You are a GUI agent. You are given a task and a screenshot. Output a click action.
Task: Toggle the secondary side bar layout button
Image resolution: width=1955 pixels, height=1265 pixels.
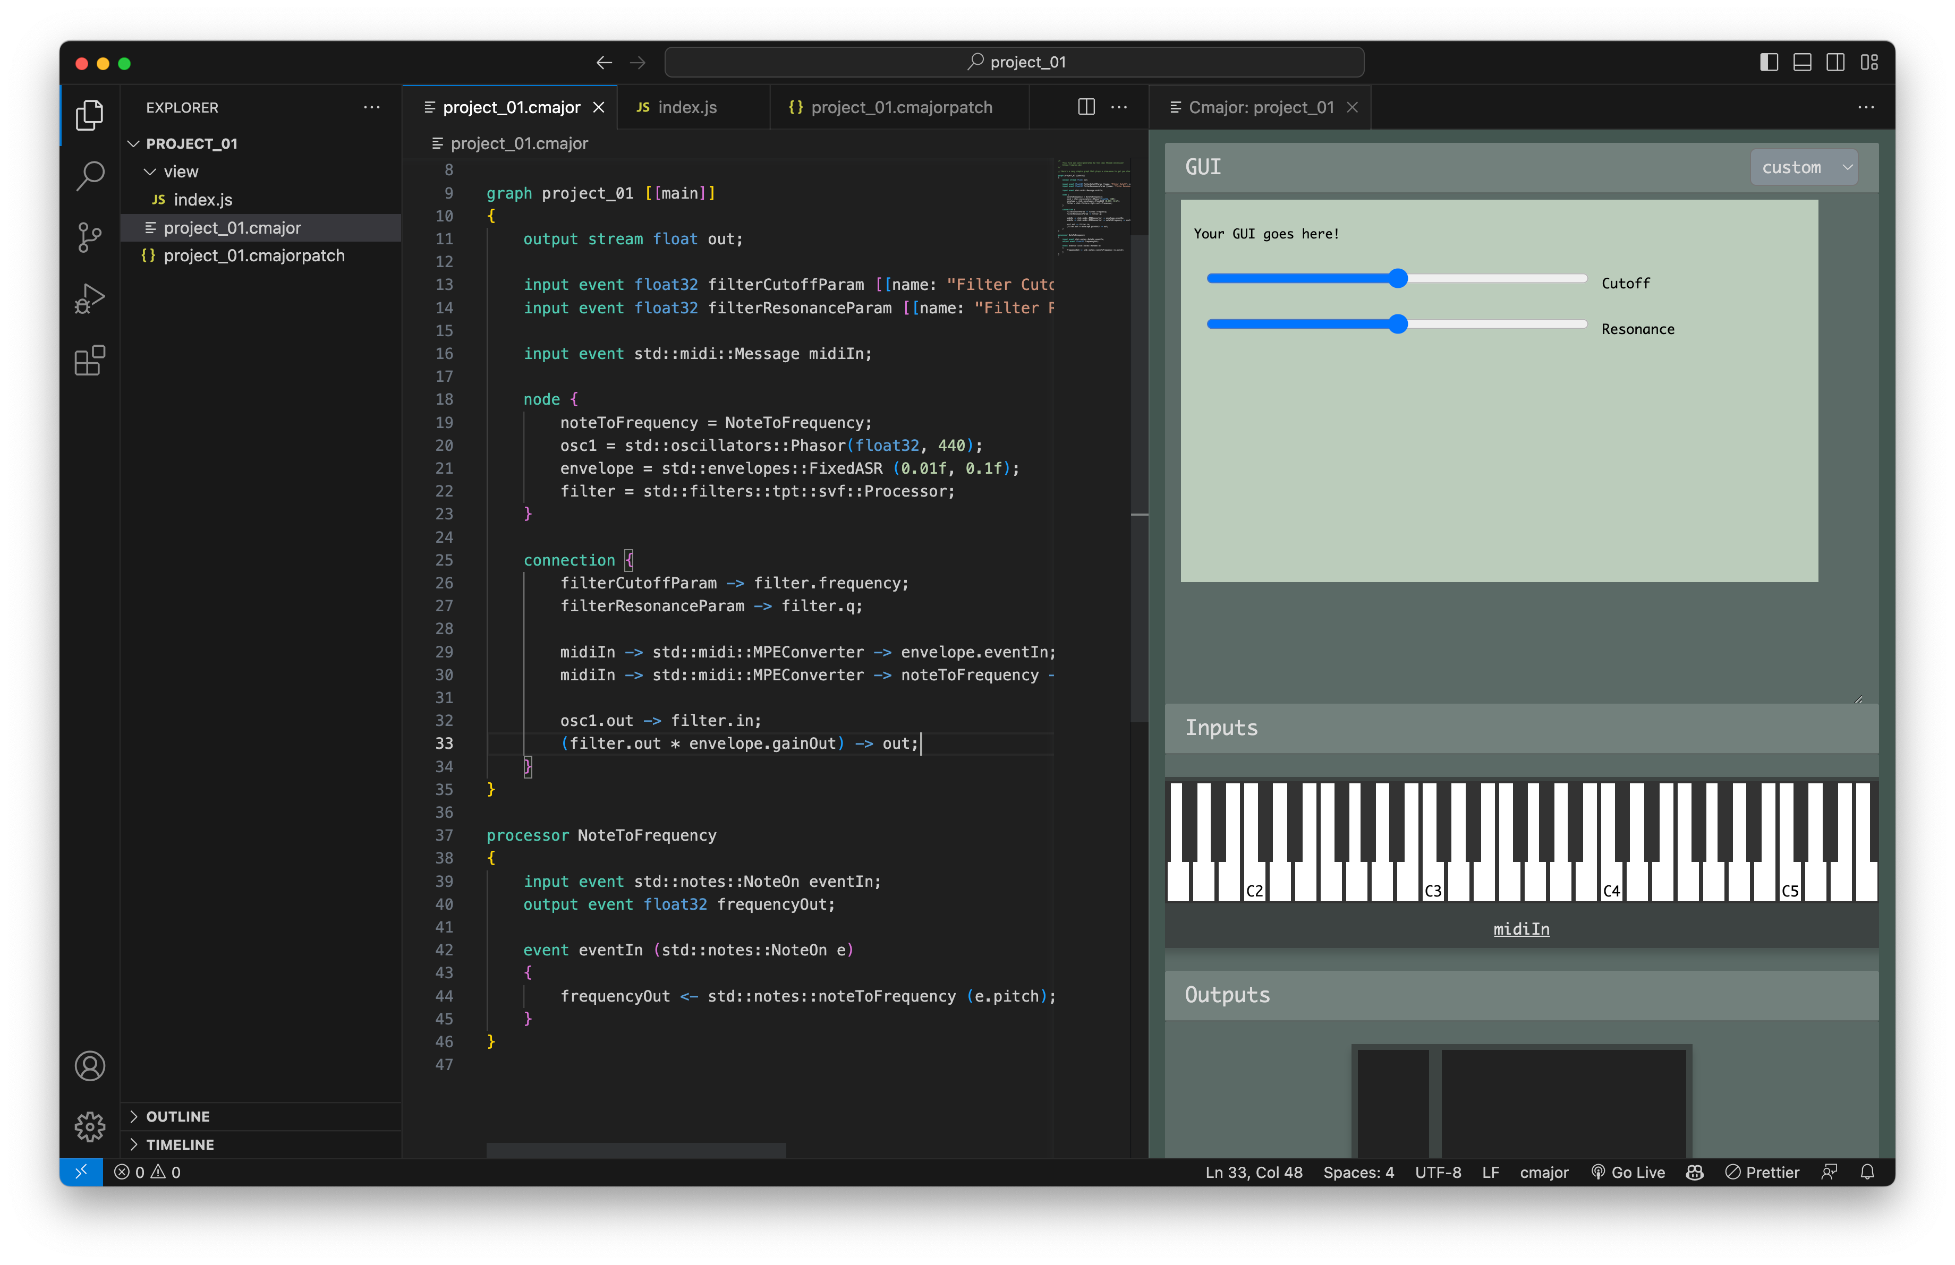(1835, 62)
